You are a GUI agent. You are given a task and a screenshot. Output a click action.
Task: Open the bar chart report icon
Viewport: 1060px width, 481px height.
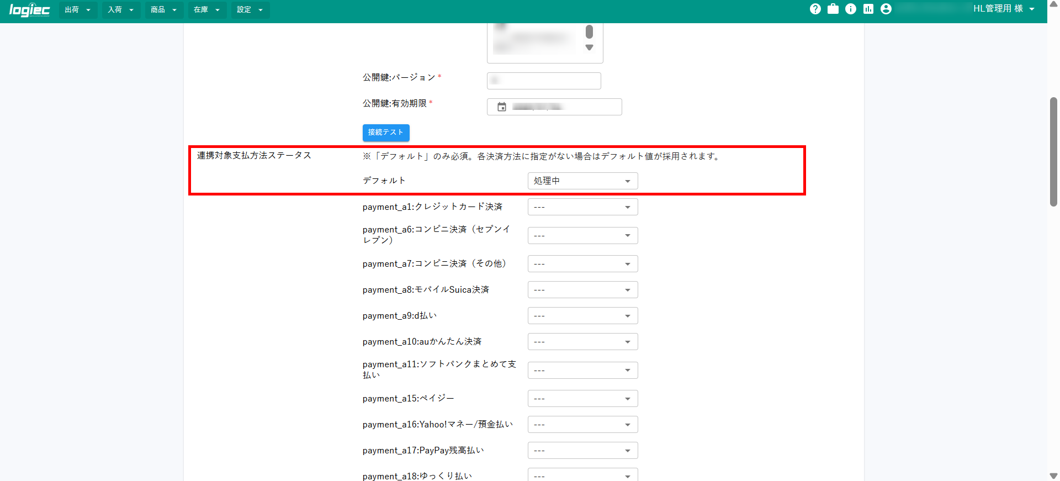click(868, 9)
